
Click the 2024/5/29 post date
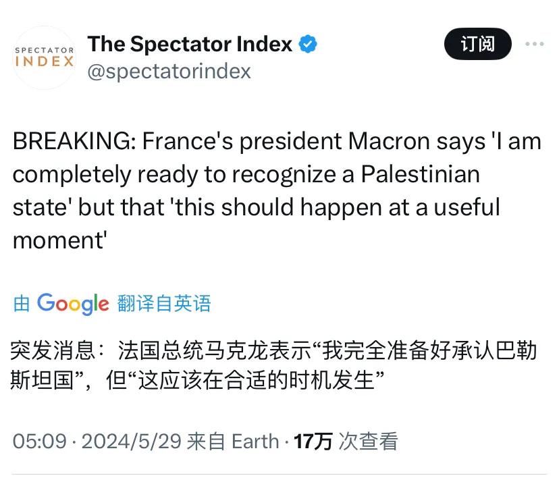click(x=132, y=441)
